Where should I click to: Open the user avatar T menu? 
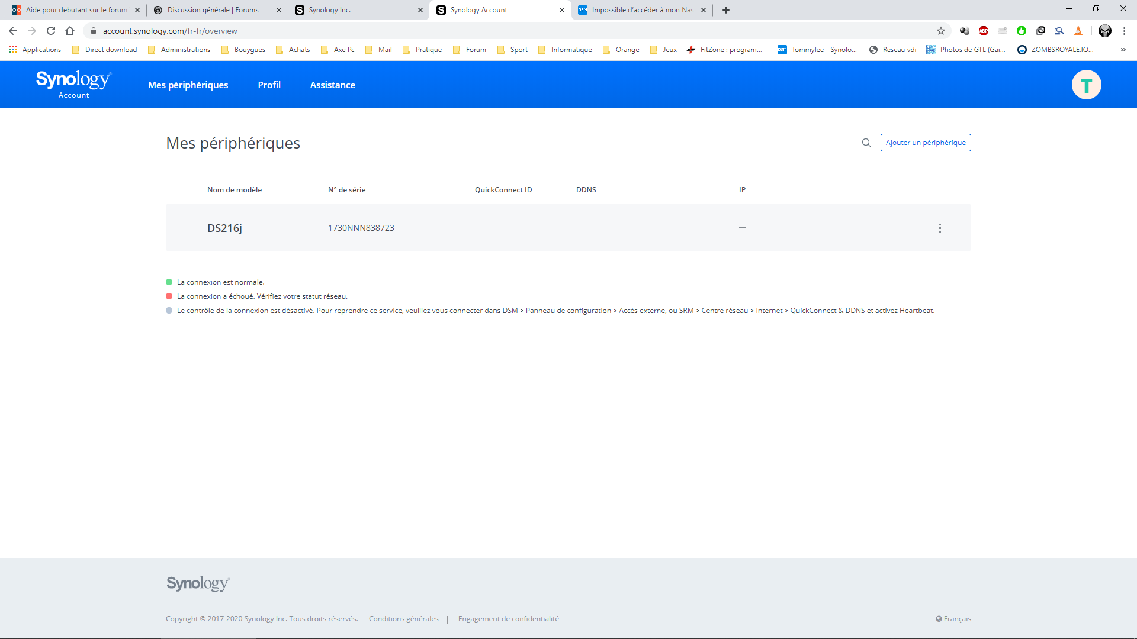click(1086, 85)
